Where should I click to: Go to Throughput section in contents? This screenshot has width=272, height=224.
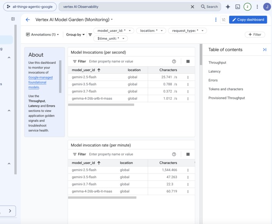217,63
